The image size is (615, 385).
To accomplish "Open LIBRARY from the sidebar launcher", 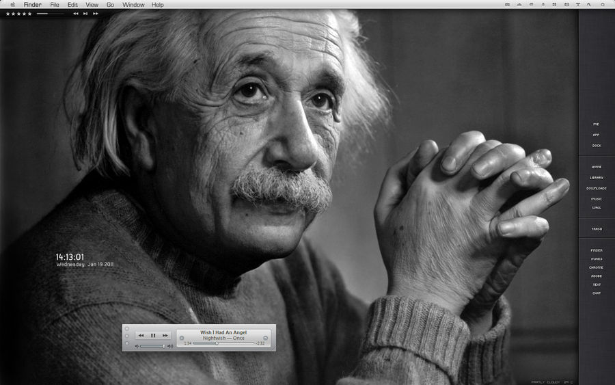I will [597, 177].
